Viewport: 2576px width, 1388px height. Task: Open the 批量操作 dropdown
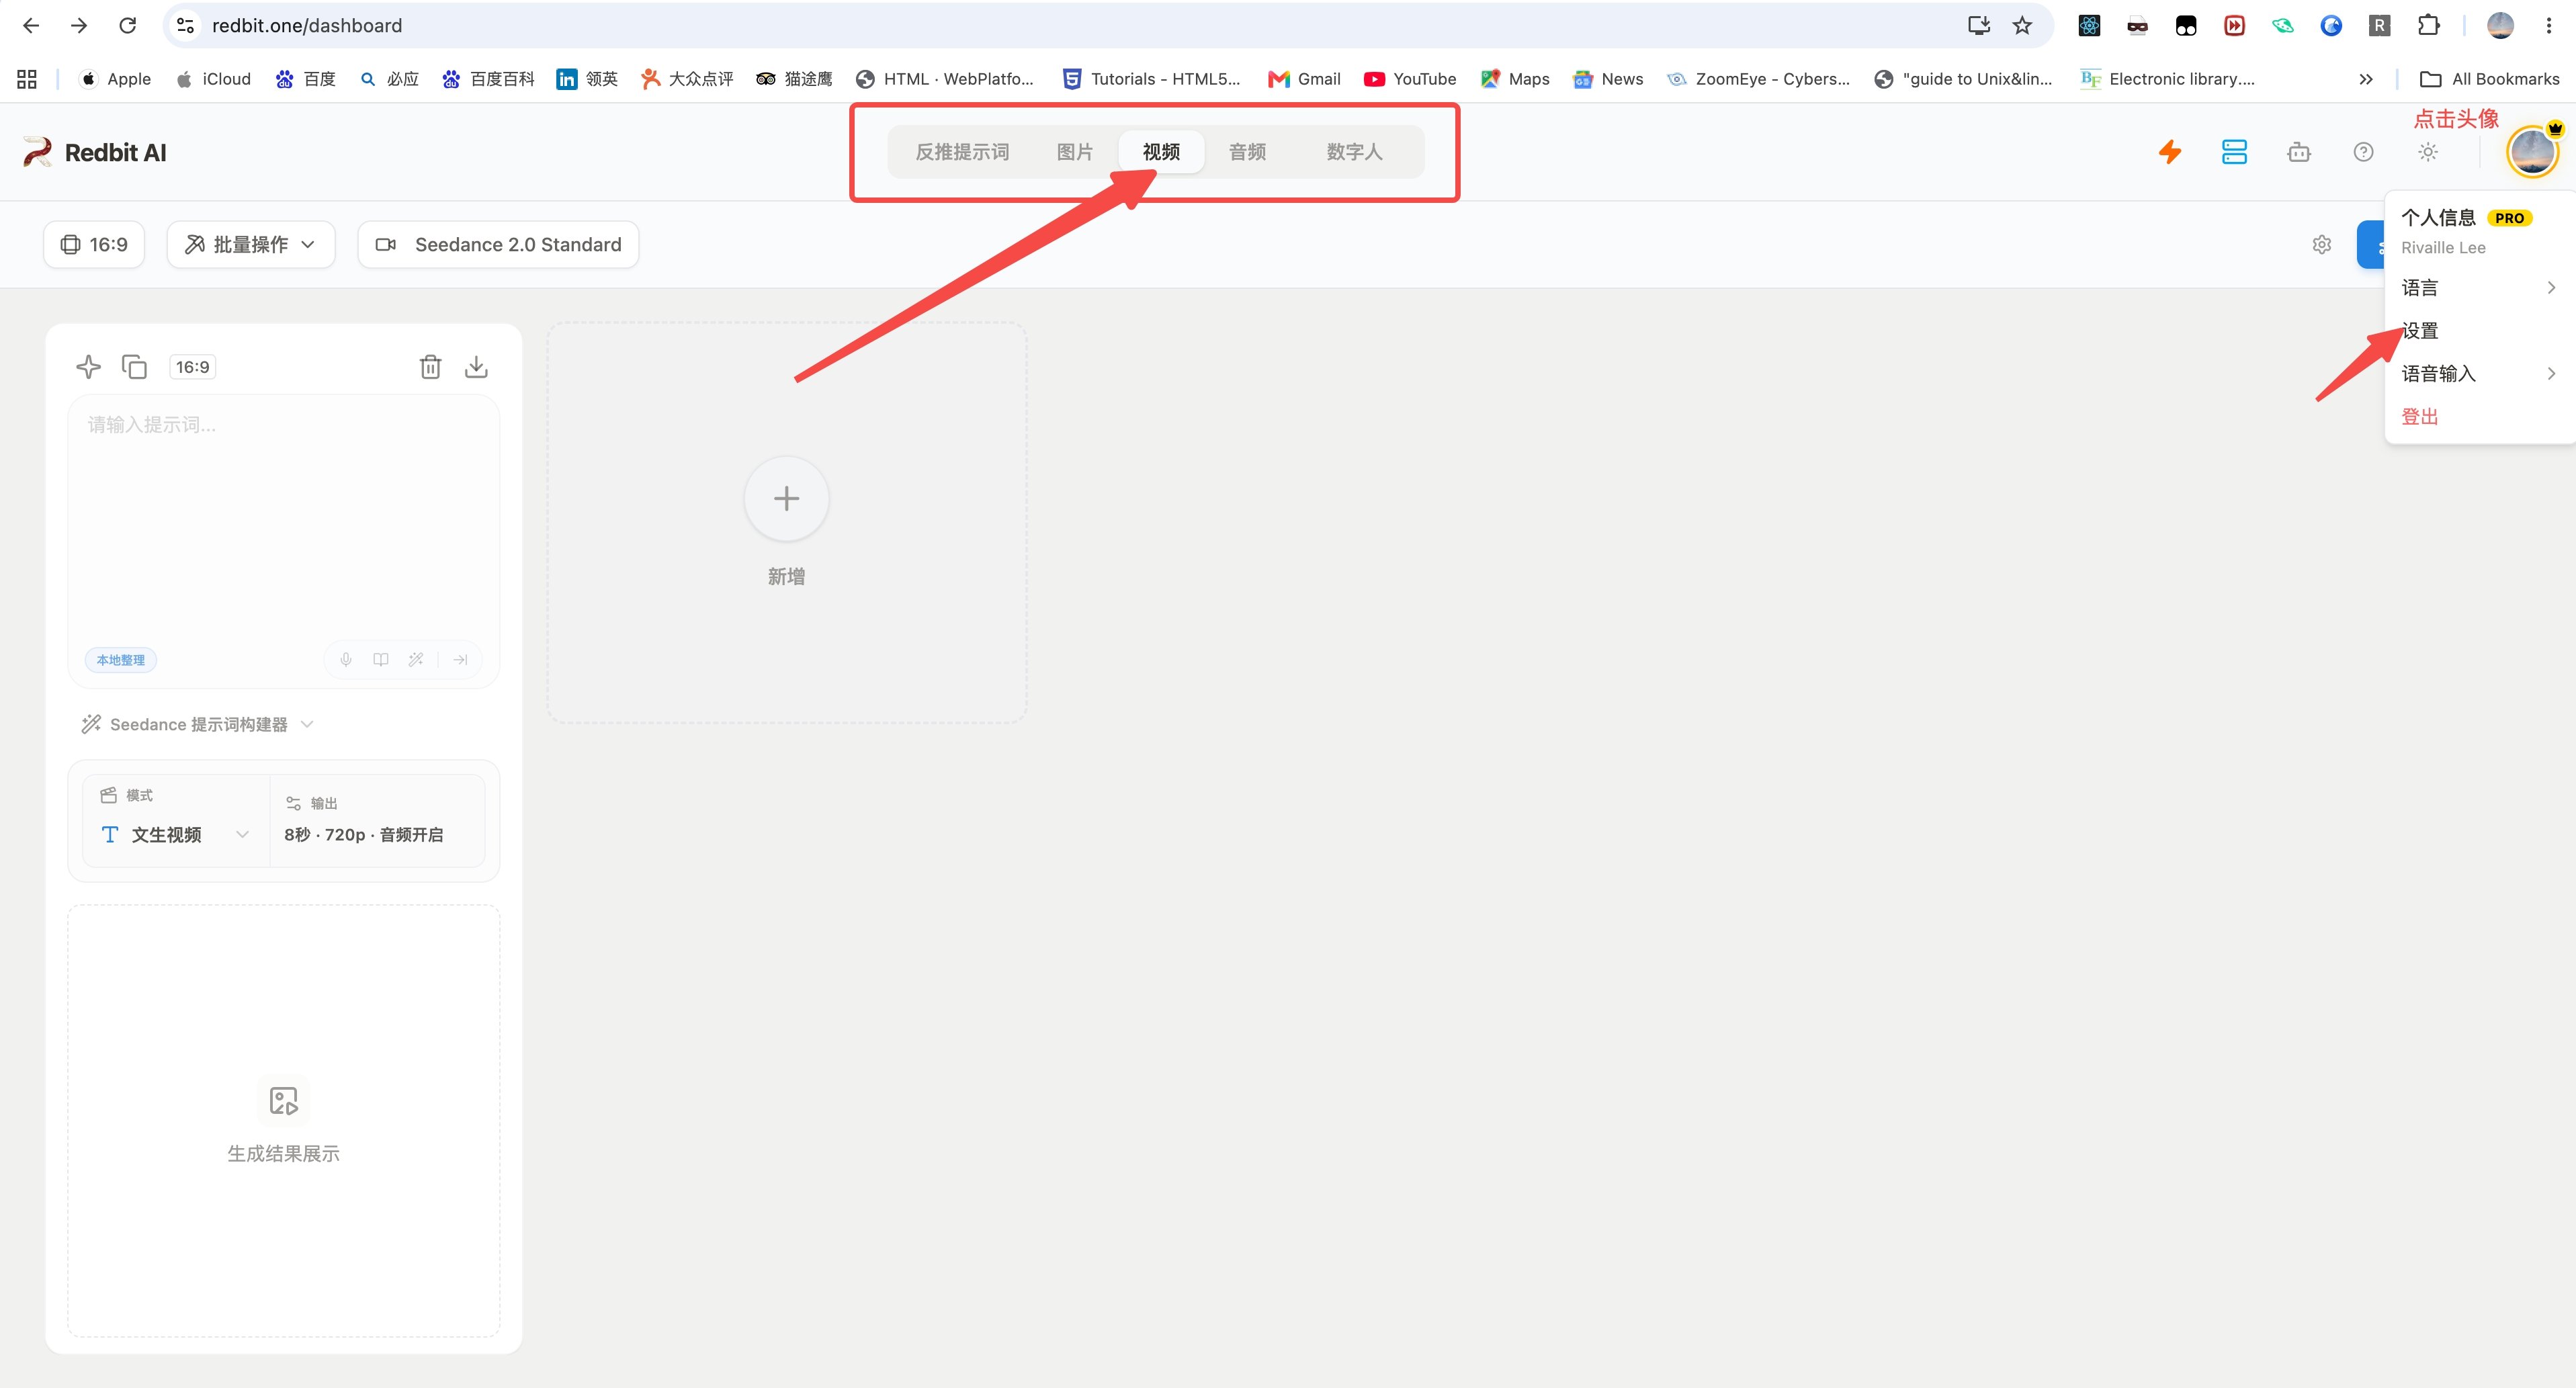(x=251, y=245)
